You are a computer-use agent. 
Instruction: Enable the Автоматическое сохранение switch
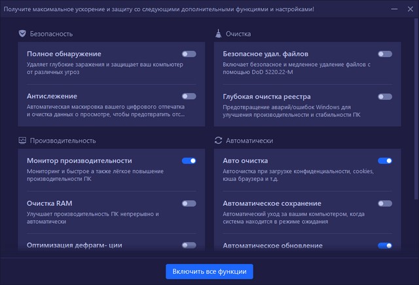tap(385, 203)
